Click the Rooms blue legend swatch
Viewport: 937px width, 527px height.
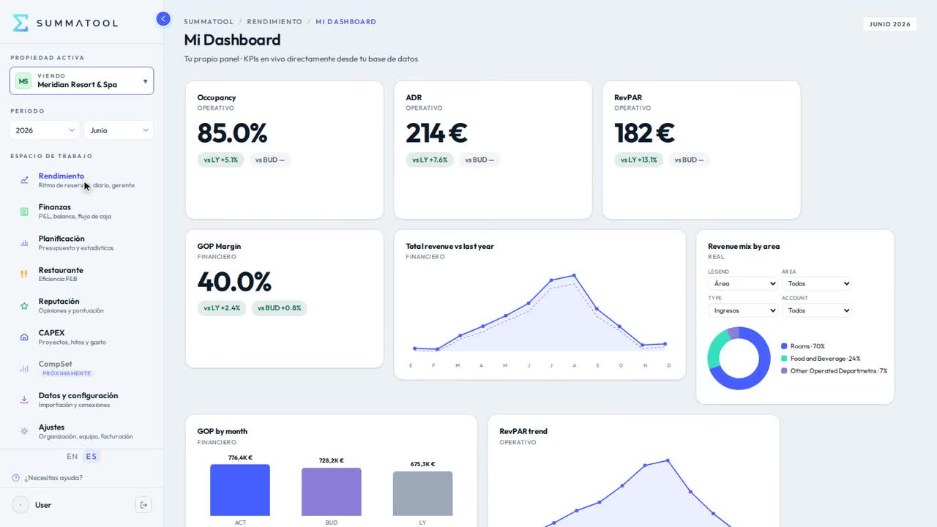(x=784, y=346)
